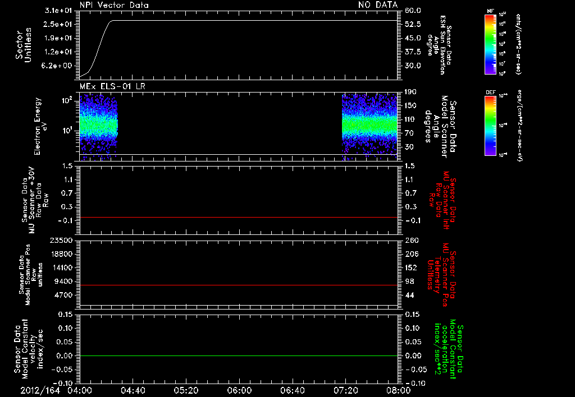The height and width of the screenshot is (397, 575).
Task: Click the "2.5e+01" sector axis value
Action: click(58, 24)
